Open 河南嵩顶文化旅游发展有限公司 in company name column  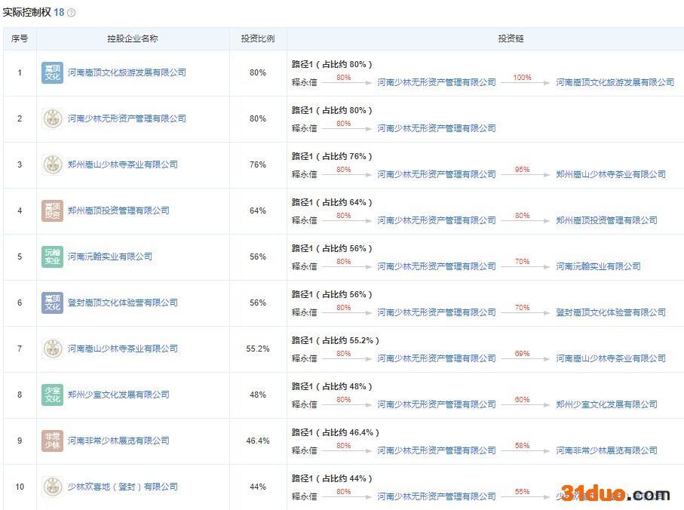(x=127, y=73)
